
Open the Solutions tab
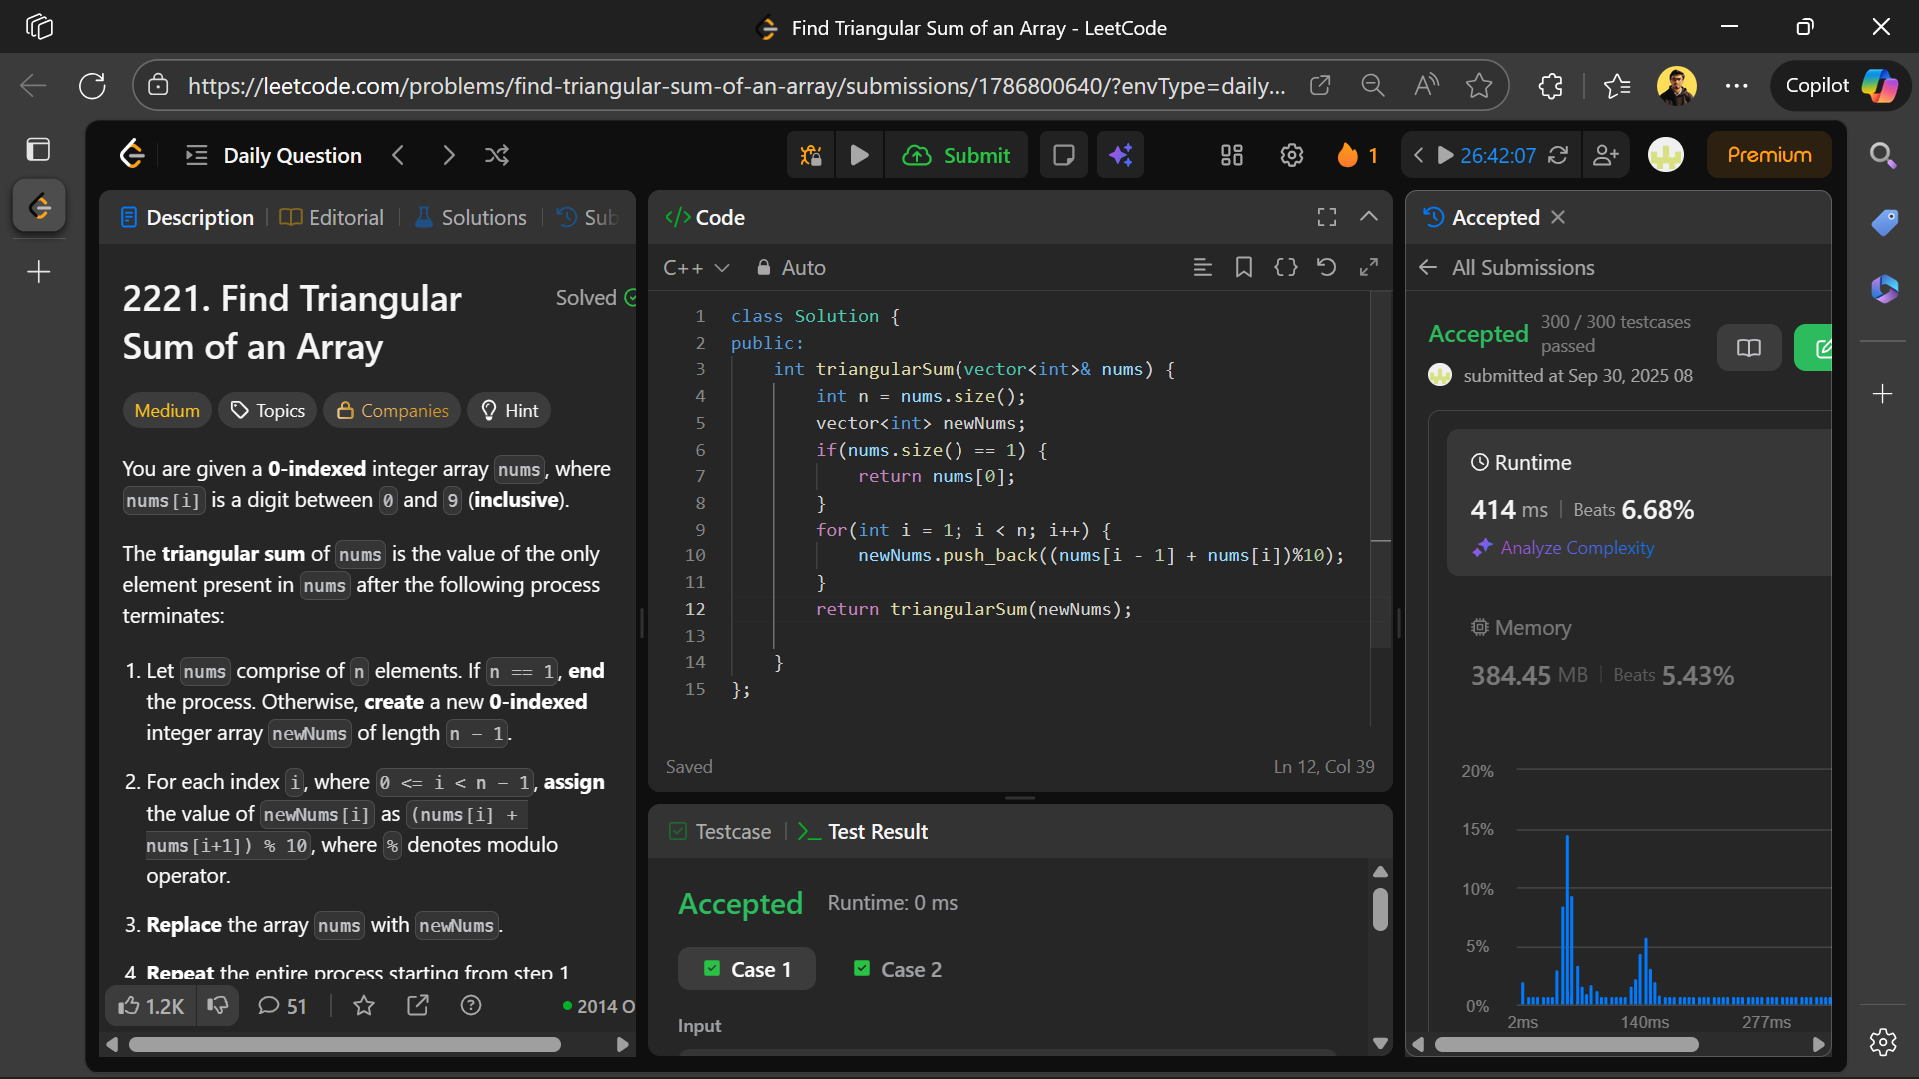coord(470,217)
